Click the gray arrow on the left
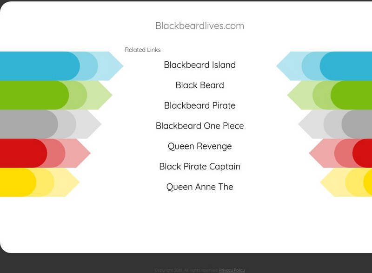 [46, 124]
